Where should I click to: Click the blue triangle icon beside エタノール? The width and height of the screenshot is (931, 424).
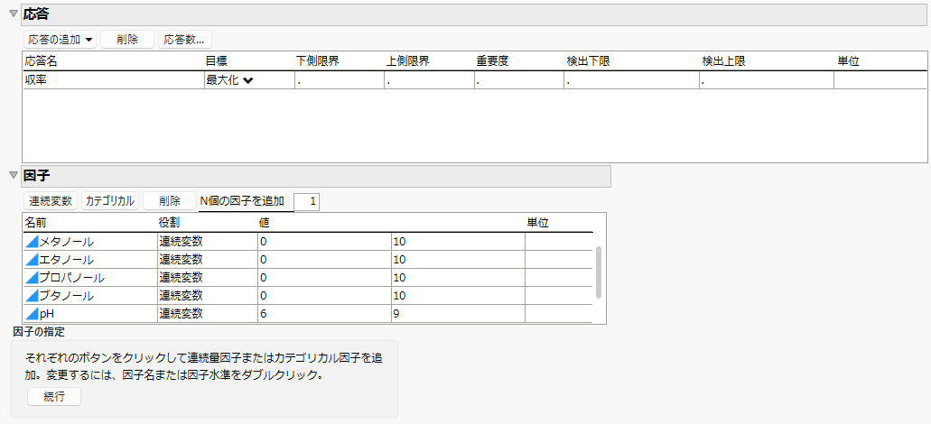pos(32,259)
